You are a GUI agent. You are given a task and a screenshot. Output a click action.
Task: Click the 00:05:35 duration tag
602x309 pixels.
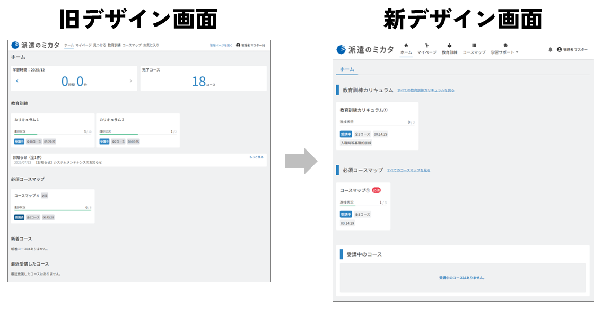[134, 142]
